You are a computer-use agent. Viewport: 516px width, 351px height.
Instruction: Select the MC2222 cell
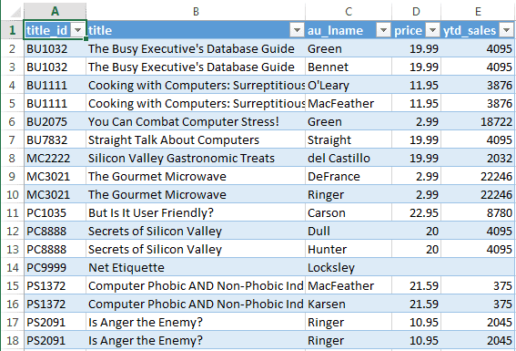click(x=55, y=159)
